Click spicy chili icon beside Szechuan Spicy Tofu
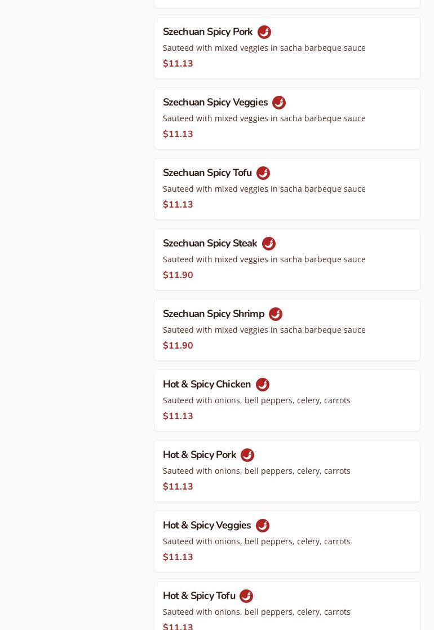Viewport: 434px width, 630px height. pyautogui.click(x=263, y=173)
